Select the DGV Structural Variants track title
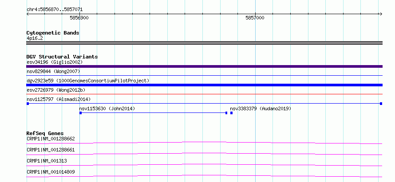 (62, 57)
